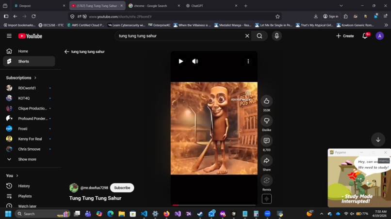Show hidden system tray icons chevron
The height and width of the screenshot is (219, 391).
tap(322, 214)
